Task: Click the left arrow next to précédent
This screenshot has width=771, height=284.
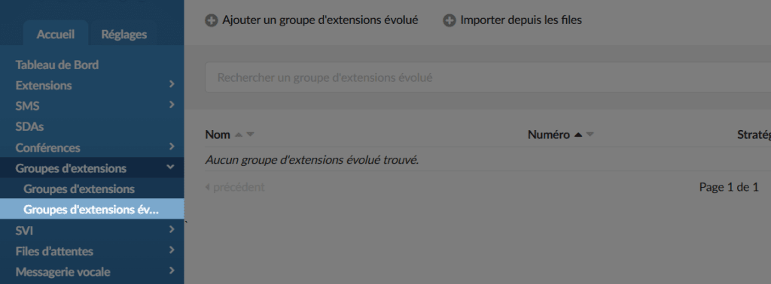Action: [x=208, y=187]
